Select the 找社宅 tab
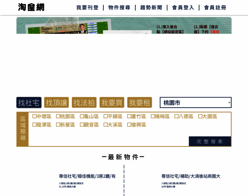The image size is (248, 196). coord(29,103)
